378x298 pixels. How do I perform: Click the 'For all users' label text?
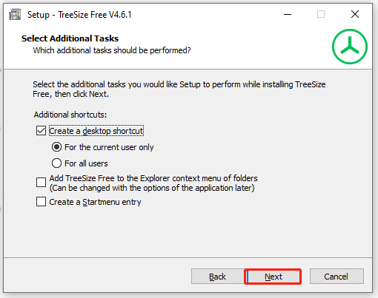coord(86,163)
